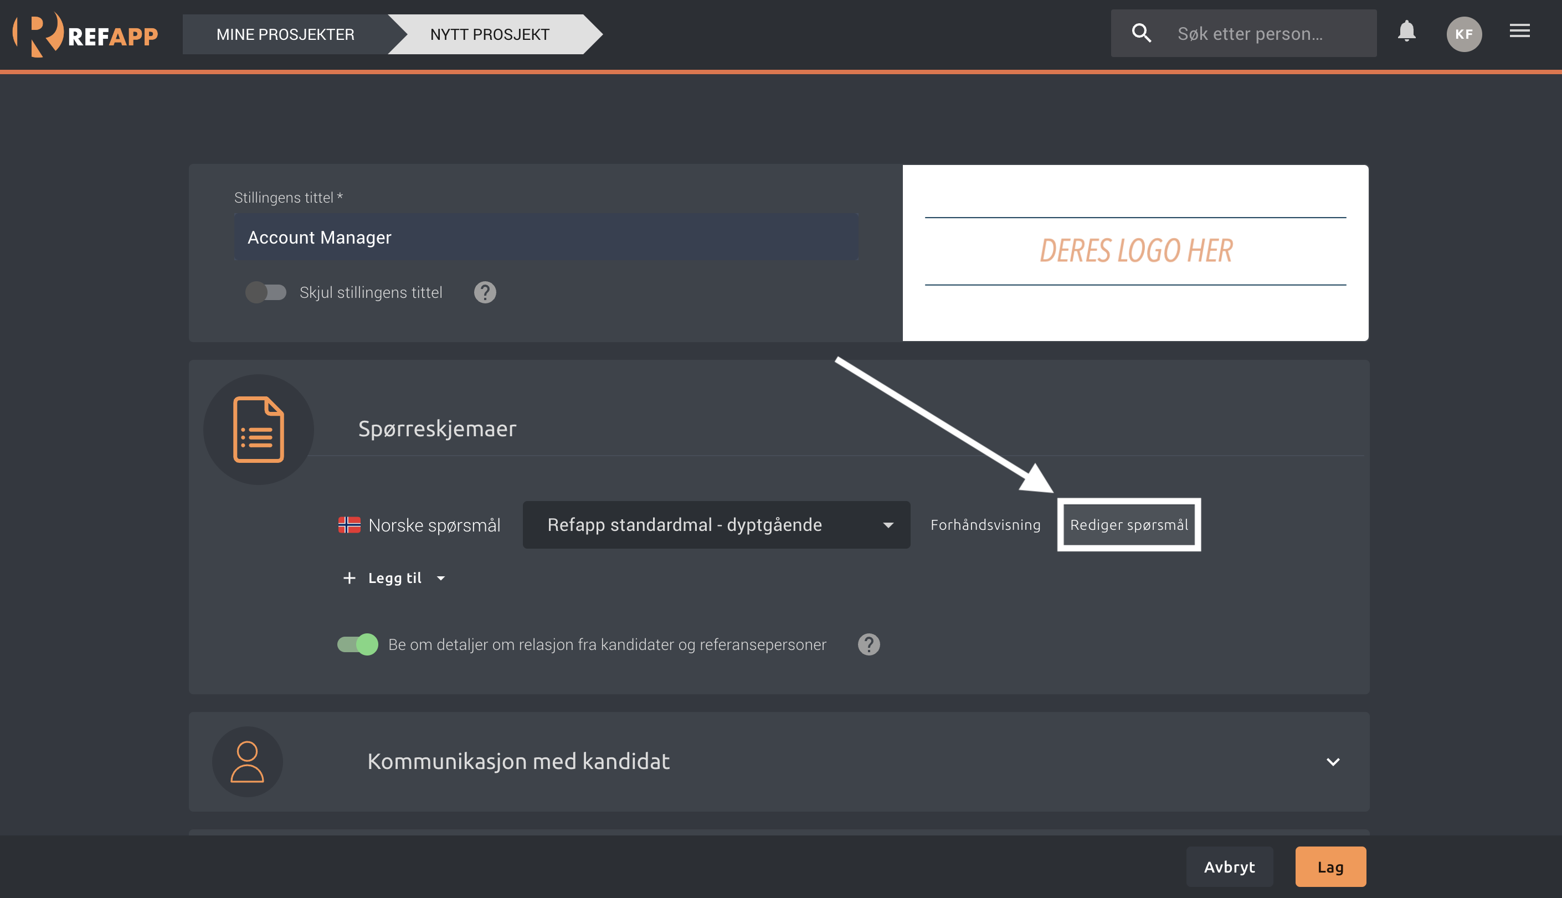Click the Spørreskjemaer heading
Viewport: 1562px width, 898px height.
click(x=437, y=429)
